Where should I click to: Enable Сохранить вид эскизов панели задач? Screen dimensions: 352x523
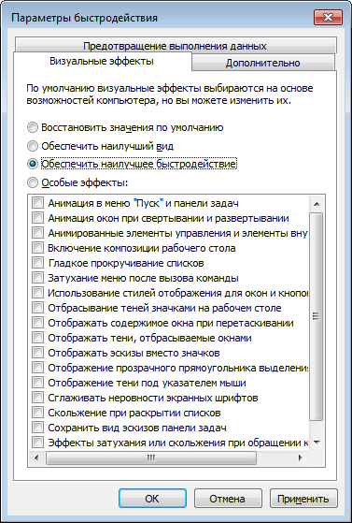(x=37, y=428)
